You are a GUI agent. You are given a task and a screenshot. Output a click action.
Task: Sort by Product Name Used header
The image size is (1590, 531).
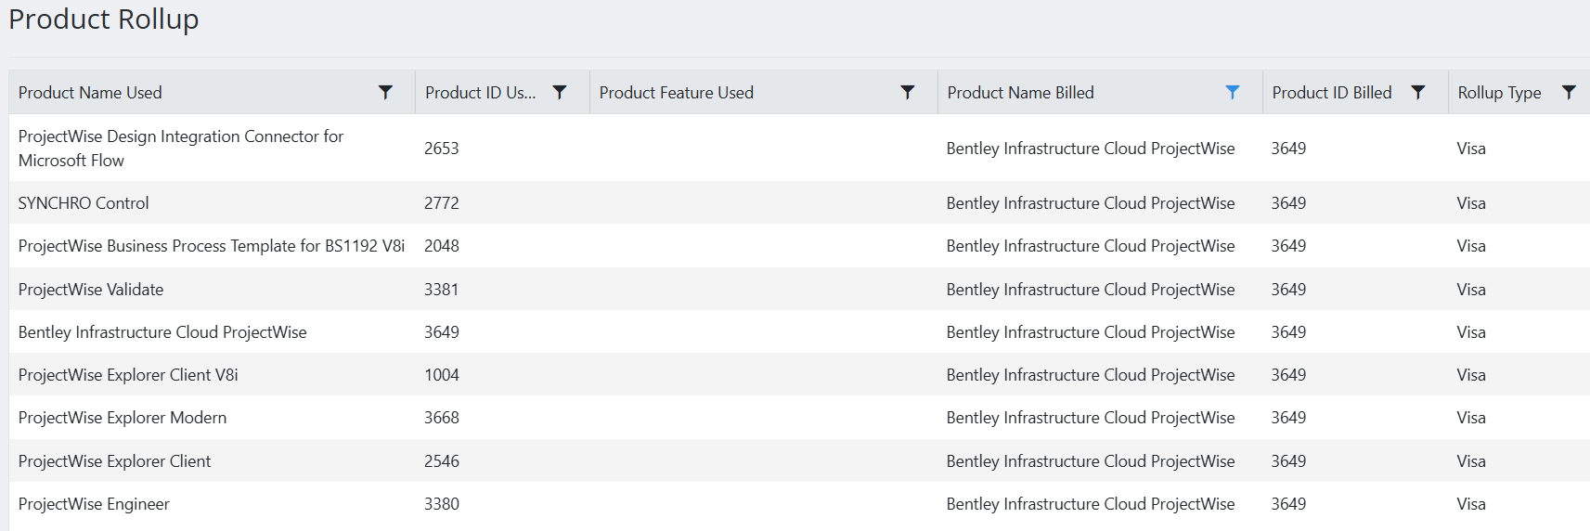click(90, 93)
